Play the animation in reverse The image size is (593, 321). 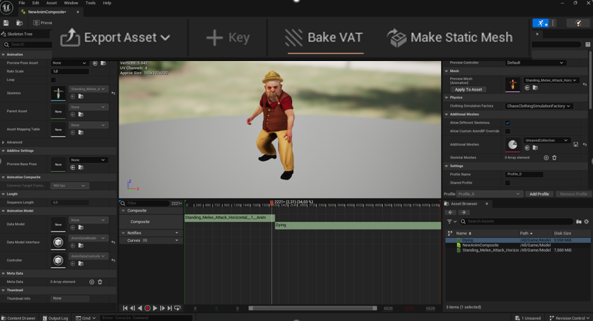[140, 308]
